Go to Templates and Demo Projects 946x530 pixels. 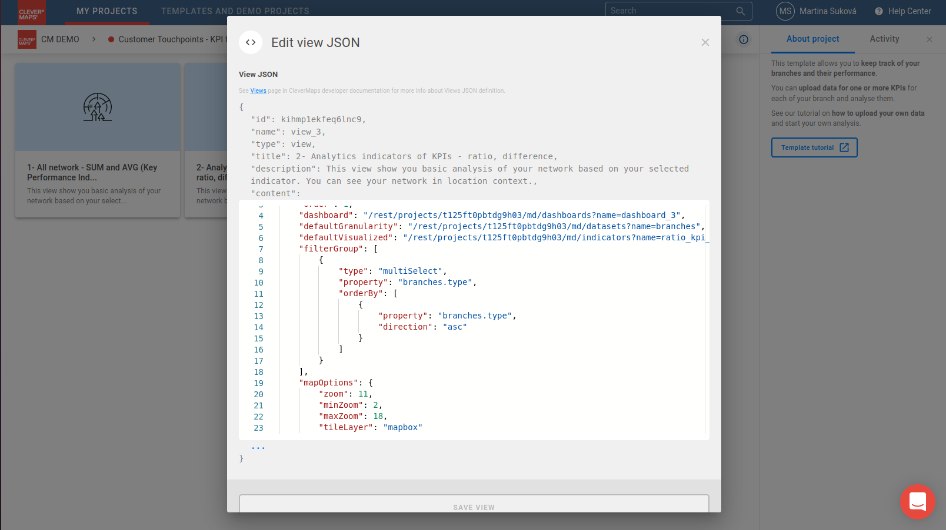[x=235, y=11]
